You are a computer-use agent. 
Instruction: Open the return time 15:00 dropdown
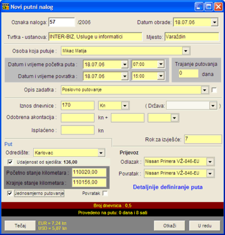[160, 76]
